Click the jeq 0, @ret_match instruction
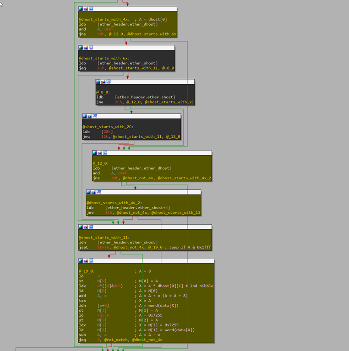349x351 pixels. point(120,340)
